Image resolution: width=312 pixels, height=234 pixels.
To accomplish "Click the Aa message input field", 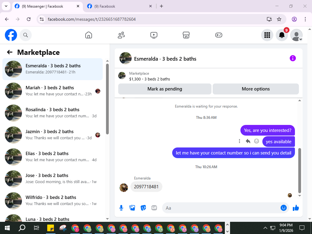I will click(x=221, y=208).
